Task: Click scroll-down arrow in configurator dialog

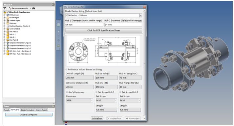Action: pyautogui.click(x=144, y=118)
